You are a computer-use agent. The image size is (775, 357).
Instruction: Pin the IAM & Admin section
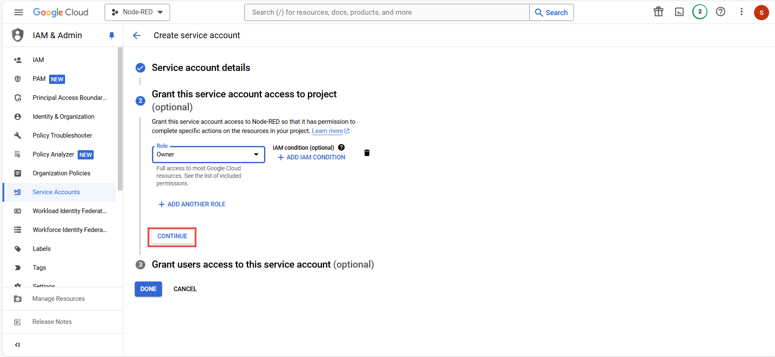coord(111,35)
